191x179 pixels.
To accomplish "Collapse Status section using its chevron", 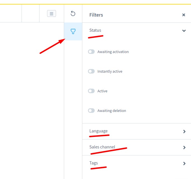I will point(184,31).
